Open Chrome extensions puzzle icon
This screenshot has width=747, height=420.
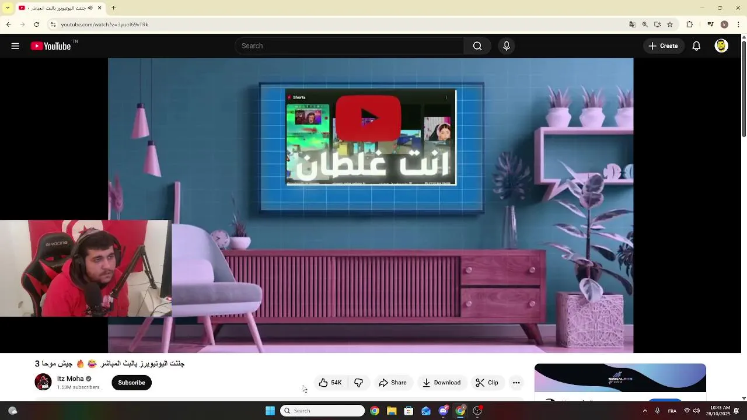pos(690,24)
